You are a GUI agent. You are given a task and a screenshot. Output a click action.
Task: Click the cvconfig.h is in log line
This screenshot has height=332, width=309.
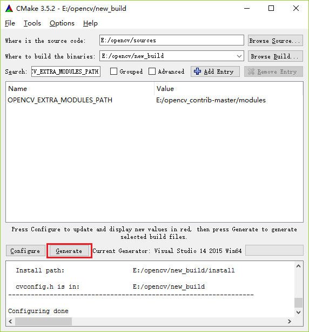click(110, 287)
